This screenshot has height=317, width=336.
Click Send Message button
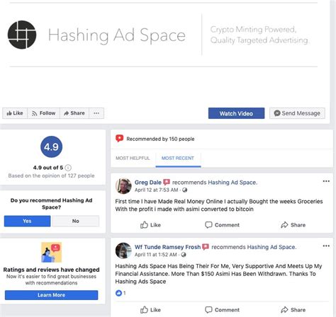click(297, 113)
